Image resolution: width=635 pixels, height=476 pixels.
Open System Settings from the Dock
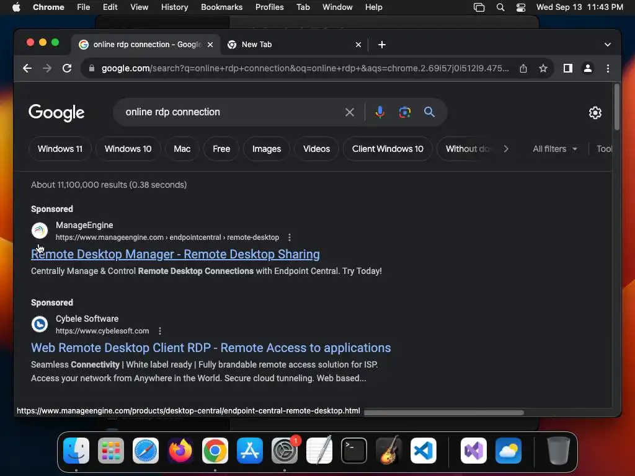(x=284, y=451)
